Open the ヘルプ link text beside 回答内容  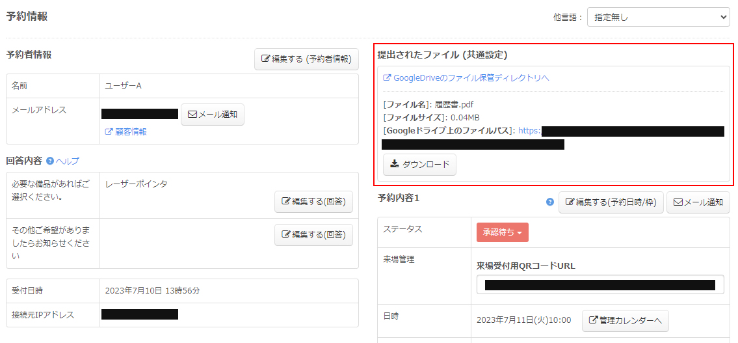click(x=68, y=161)
